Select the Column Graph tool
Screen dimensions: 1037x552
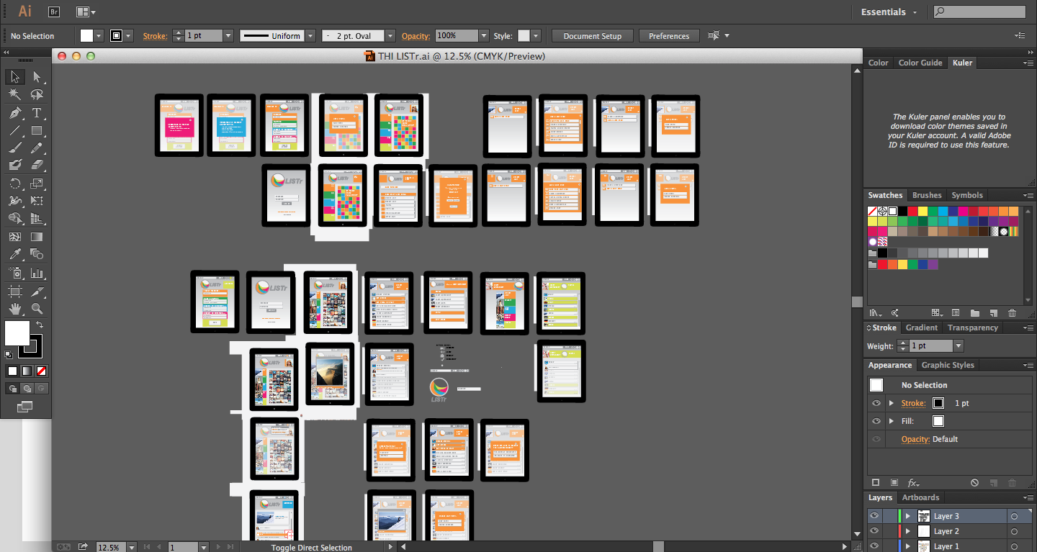[x=37, y=273]
